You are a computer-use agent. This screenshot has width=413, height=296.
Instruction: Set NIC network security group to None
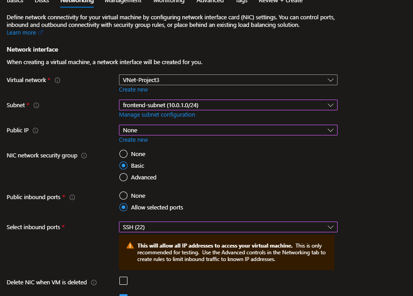123,154
